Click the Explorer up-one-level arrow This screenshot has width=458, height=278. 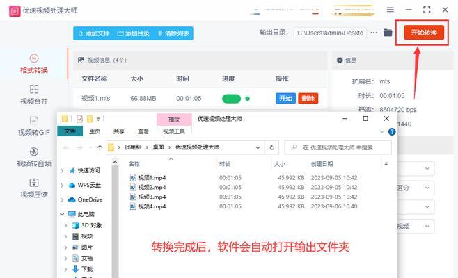tap(100, 147)
